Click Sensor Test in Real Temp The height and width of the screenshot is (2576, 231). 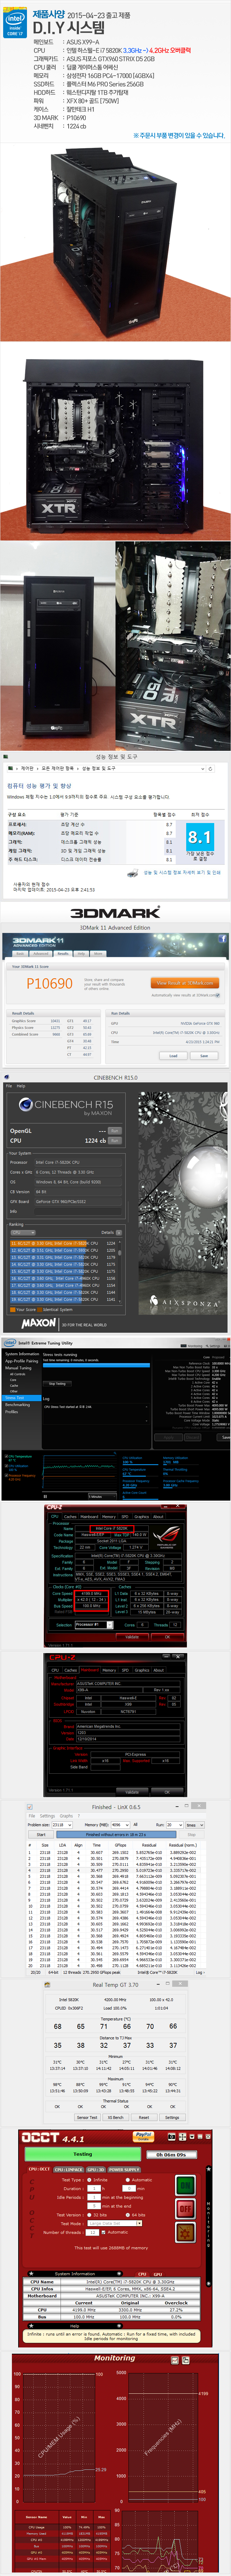tap(87, 2117)
